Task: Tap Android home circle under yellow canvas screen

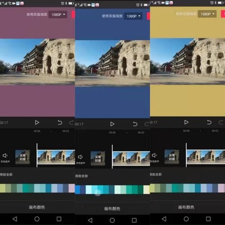Action: (x=186, y=219)
